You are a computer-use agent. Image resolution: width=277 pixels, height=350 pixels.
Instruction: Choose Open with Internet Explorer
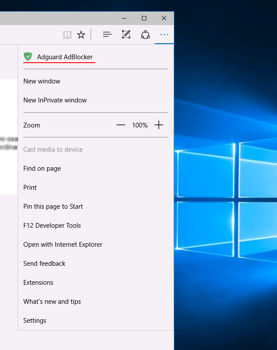(63, 245)
